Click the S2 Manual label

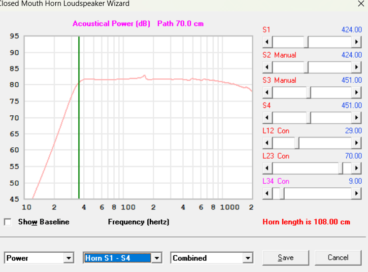279,55
